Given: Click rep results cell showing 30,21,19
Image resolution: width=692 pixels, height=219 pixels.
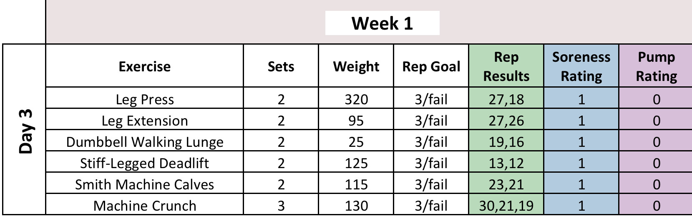Looking at the screenshot, I should [x=506, y=206].
